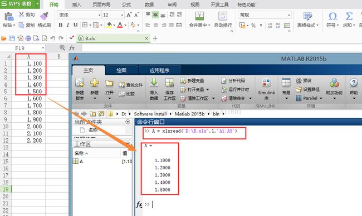Image resolution: width=362 pixels, height=216 pixels.
Task: Open MATLAB Layout 布局 dropdown
Action: pos(286,89)
